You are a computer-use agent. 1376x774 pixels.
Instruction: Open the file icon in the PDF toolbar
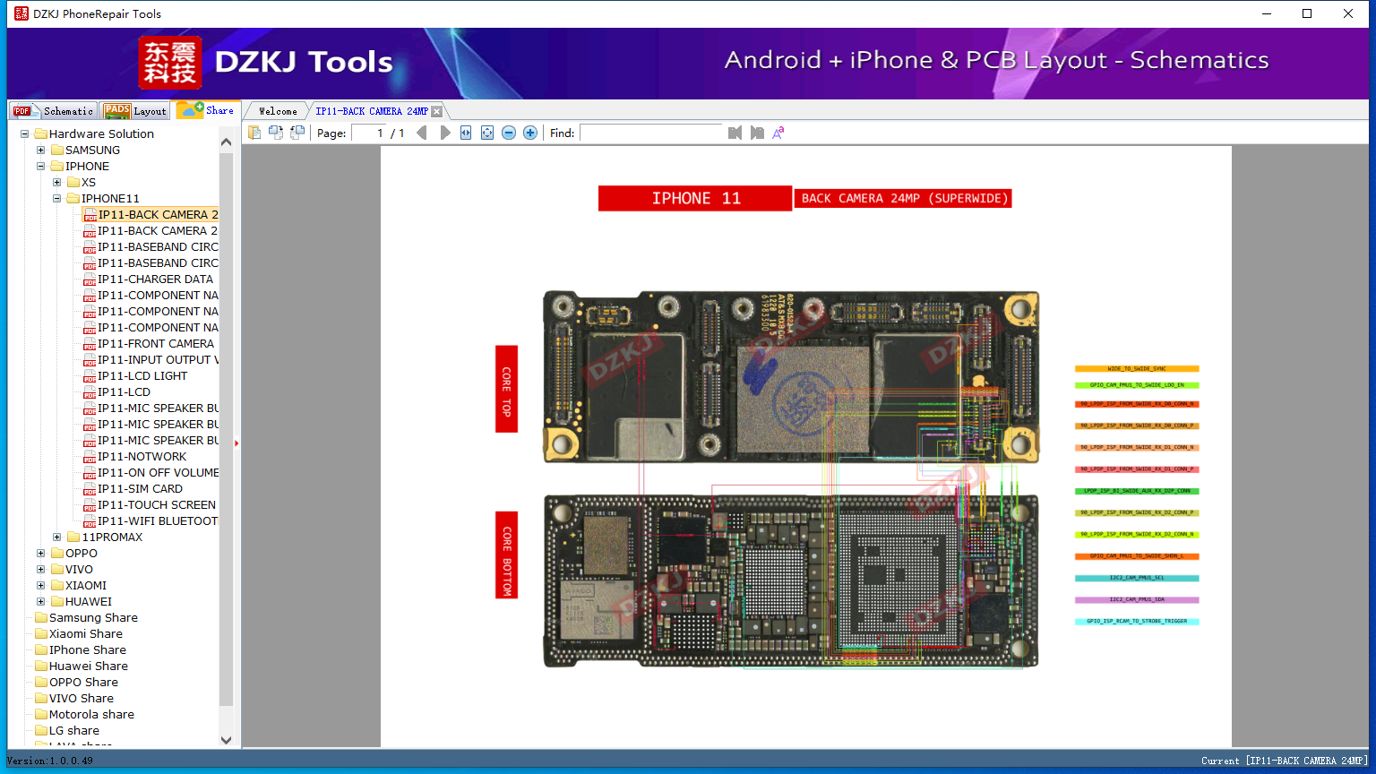click(254, 133)
